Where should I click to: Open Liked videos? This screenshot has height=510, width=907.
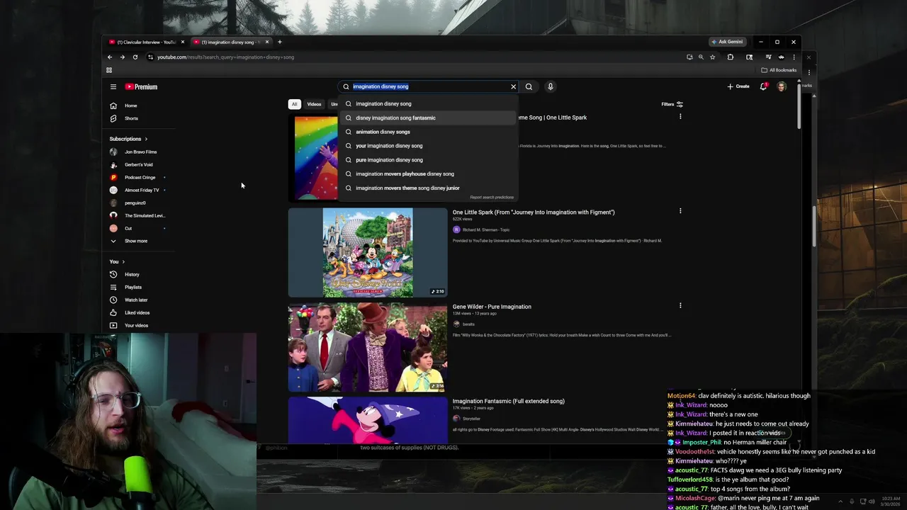click(x=137, y=312)
